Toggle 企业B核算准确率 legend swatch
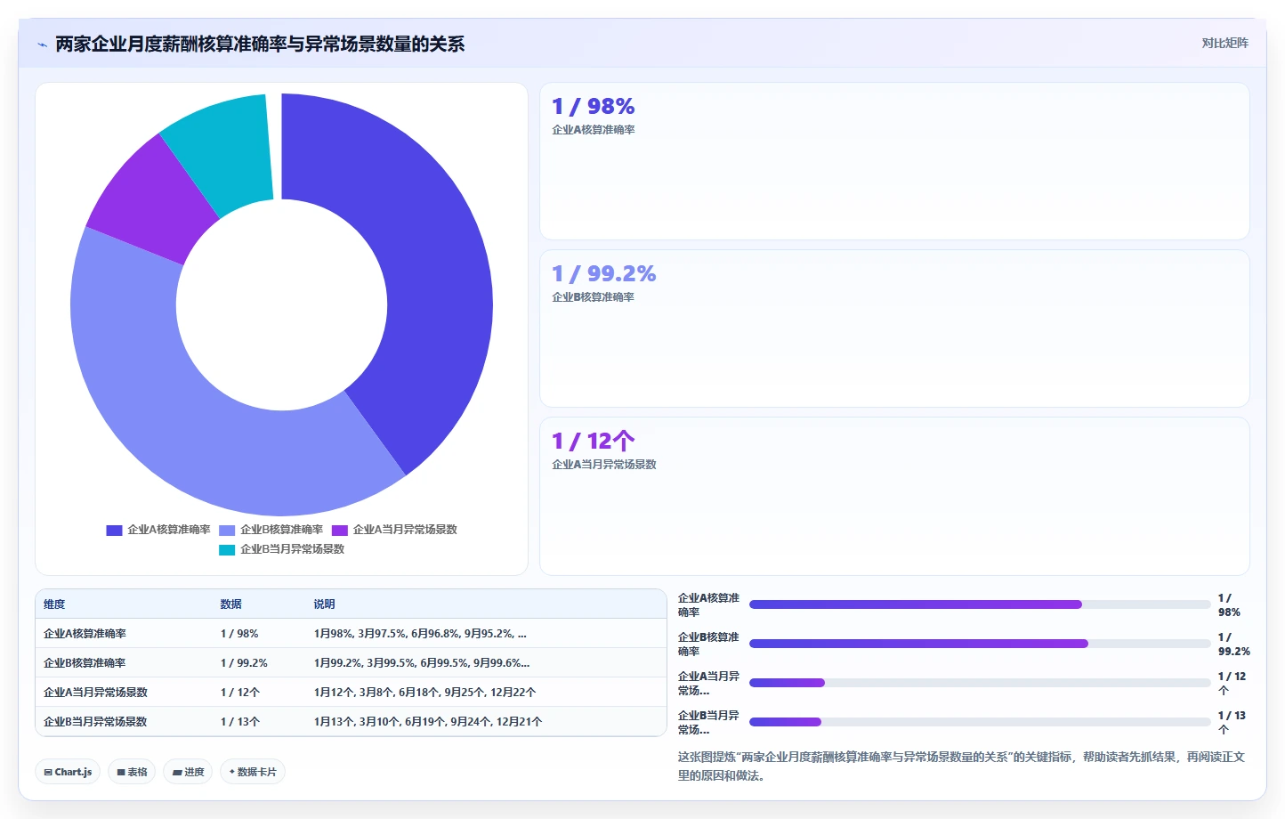 click(x=227, y=530)
